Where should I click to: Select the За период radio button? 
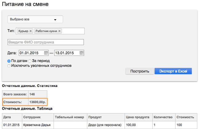(30, 61)
